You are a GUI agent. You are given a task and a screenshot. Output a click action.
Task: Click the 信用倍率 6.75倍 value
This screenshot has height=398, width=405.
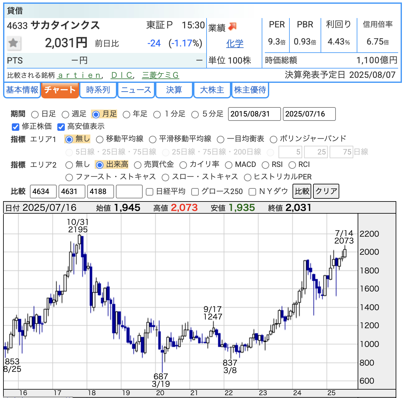tap(378, 42)
